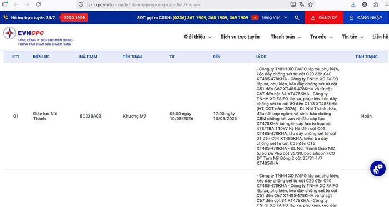
Task: Open the extensions puzzle icon
Action: click(376, 4)
